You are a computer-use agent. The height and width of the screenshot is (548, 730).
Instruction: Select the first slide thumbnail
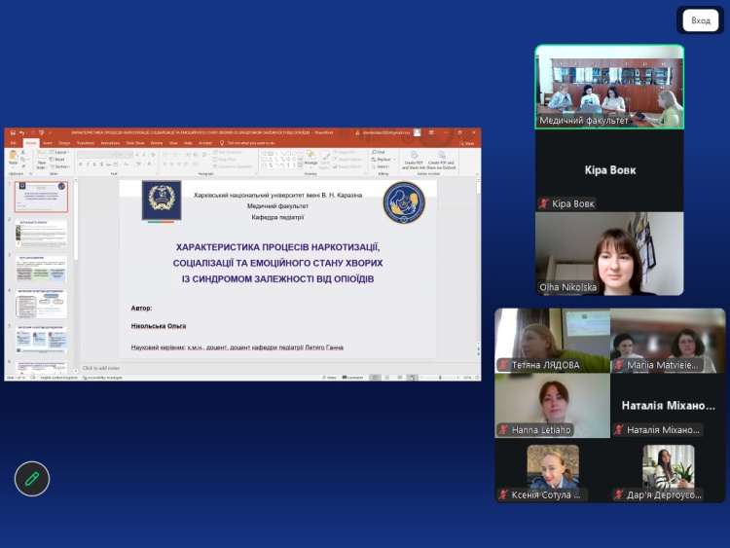click(x=42, y=198)
